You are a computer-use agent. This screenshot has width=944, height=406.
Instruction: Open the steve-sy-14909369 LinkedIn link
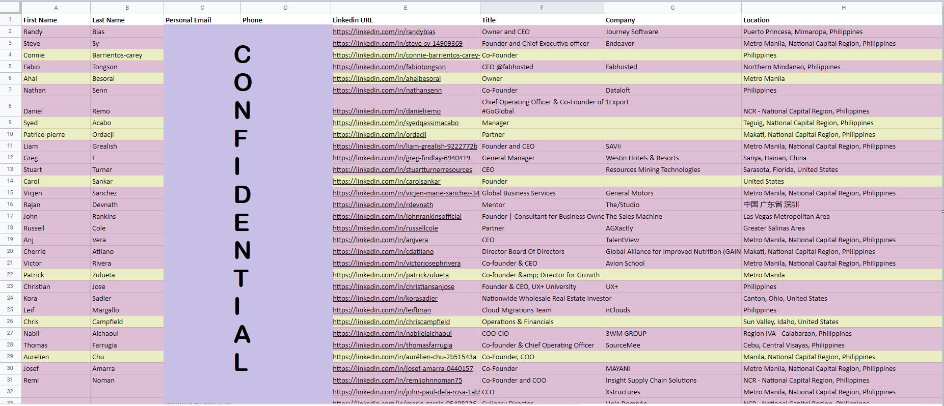(398, 43)
